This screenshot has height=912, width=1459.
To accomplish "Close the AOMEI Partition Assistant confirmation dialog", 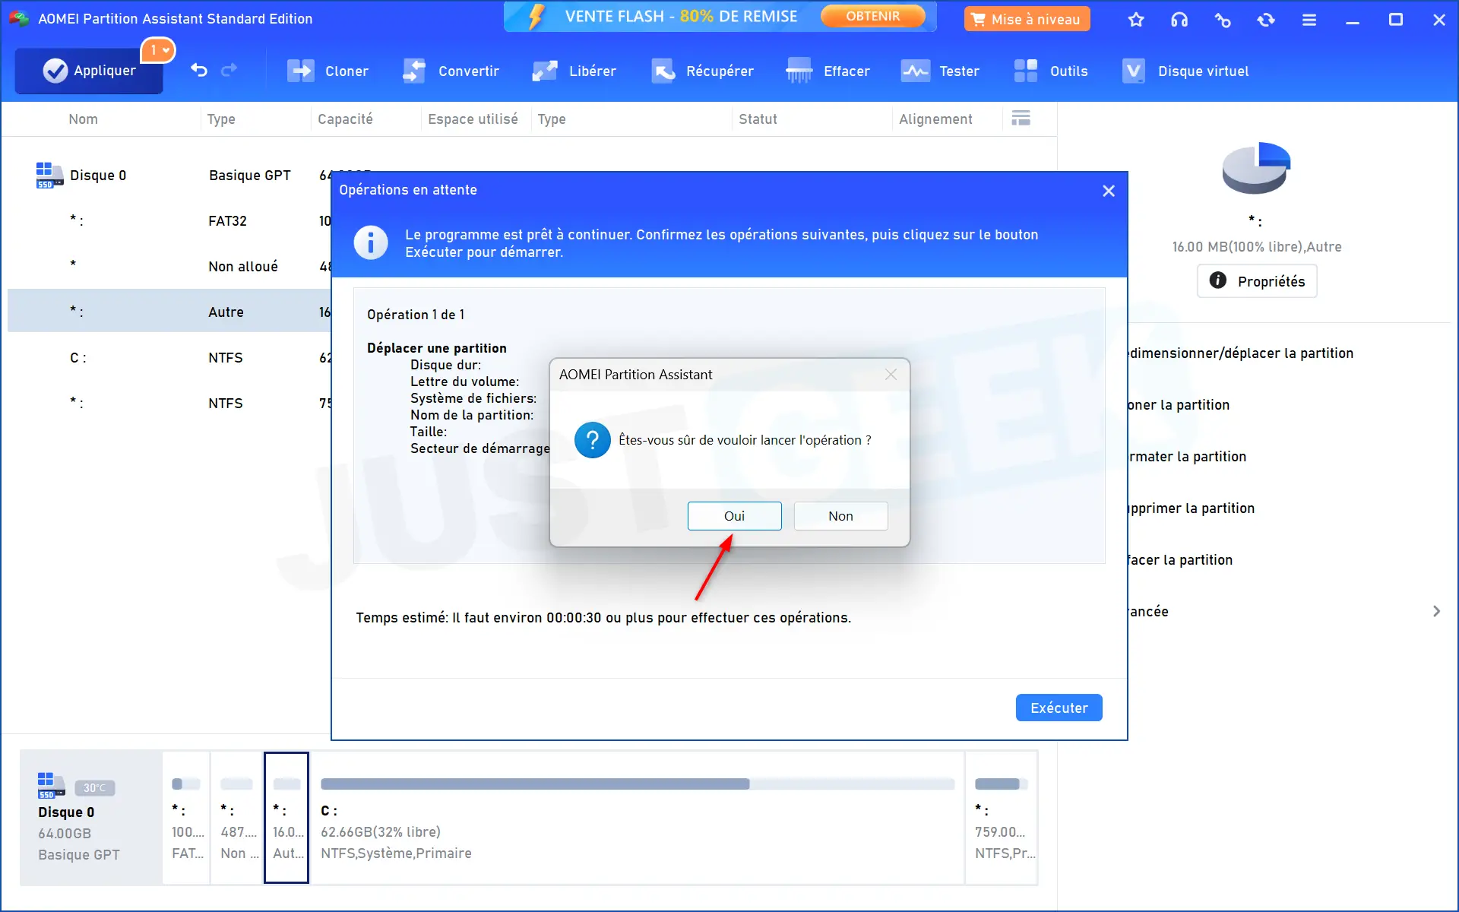I will [x=891, y=375].
